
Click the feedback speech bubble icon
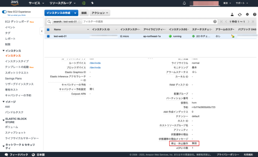[x=6, y=155]
